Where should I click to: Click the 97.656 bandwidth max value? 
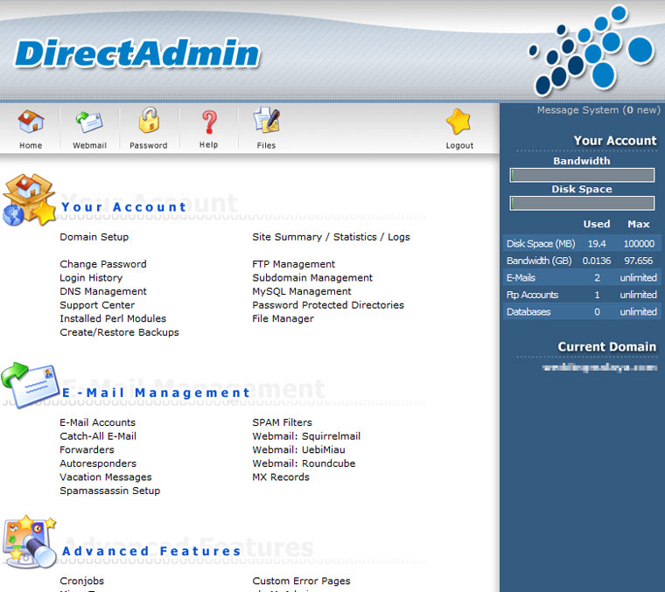[x=638, y=261]
